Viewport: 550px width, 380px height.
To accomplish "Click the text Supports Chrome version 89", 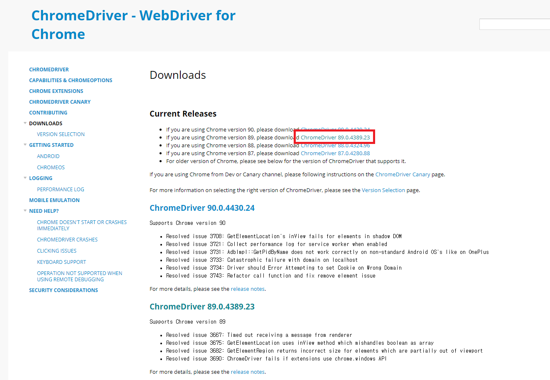I will point(187,322).
